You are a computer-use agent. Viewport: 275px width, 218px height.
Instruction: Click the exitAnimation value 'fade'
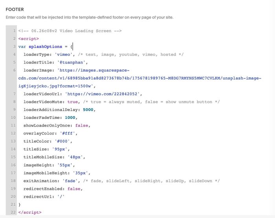tap(70, 181)
